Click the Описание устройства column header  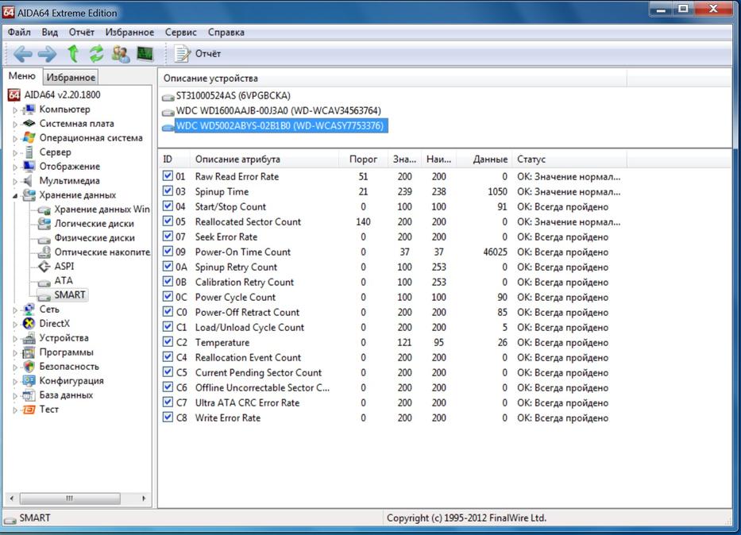pos(392,79)
